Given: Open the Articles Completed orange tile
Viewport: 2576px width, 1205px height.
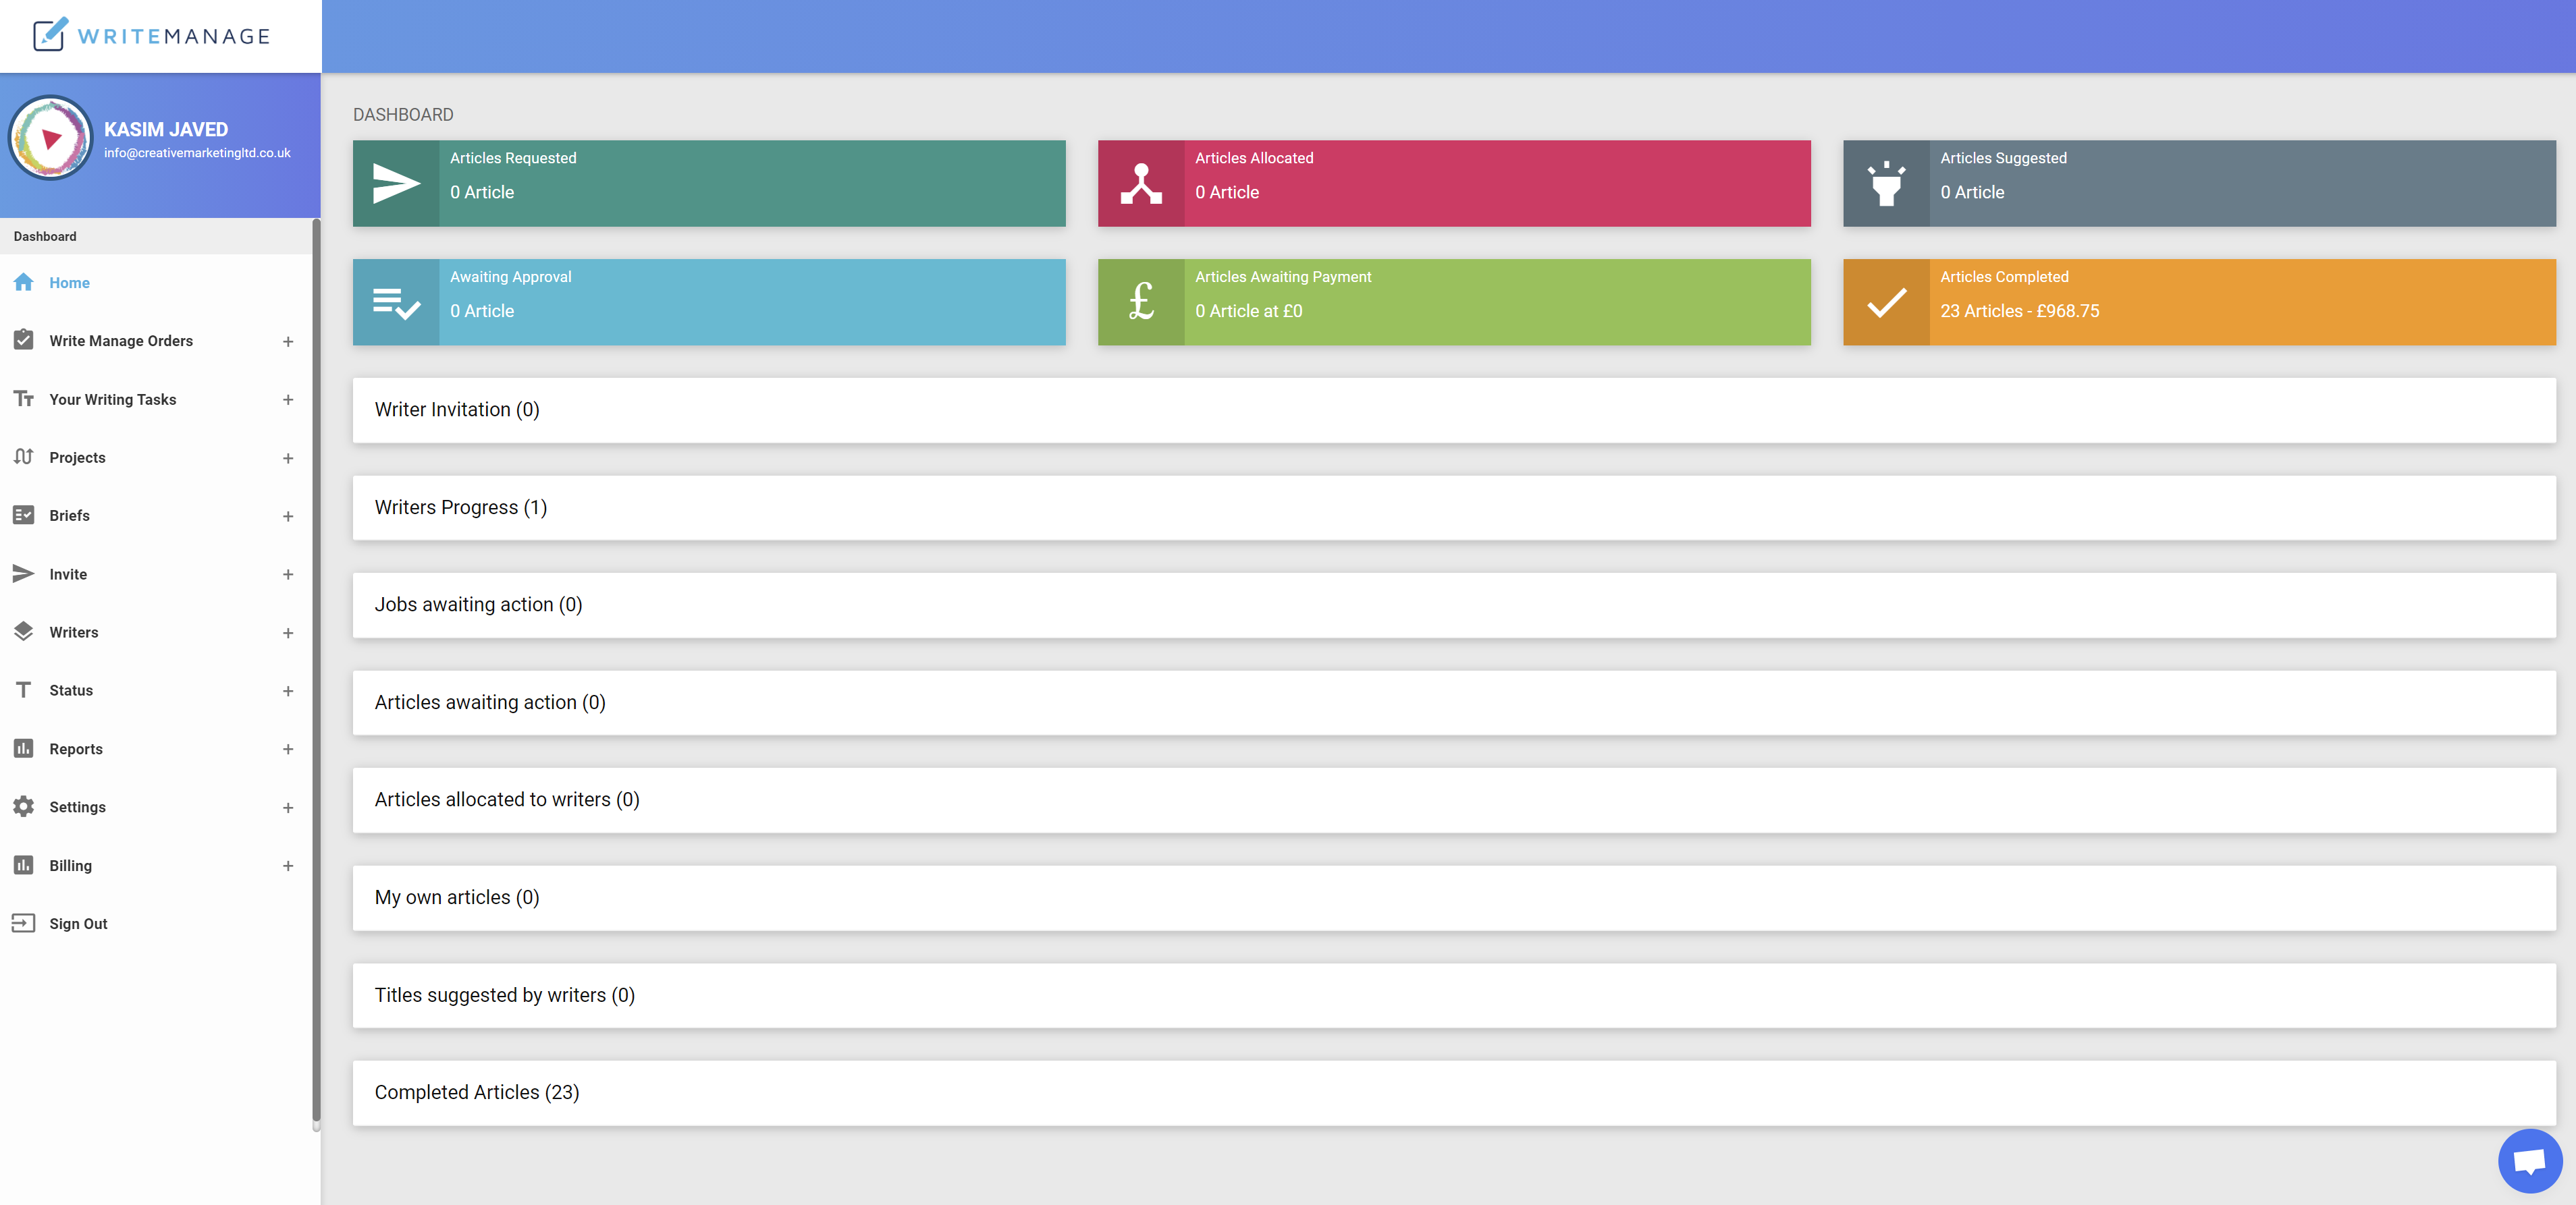Looking at the screenshot, I should point(2199,302).
